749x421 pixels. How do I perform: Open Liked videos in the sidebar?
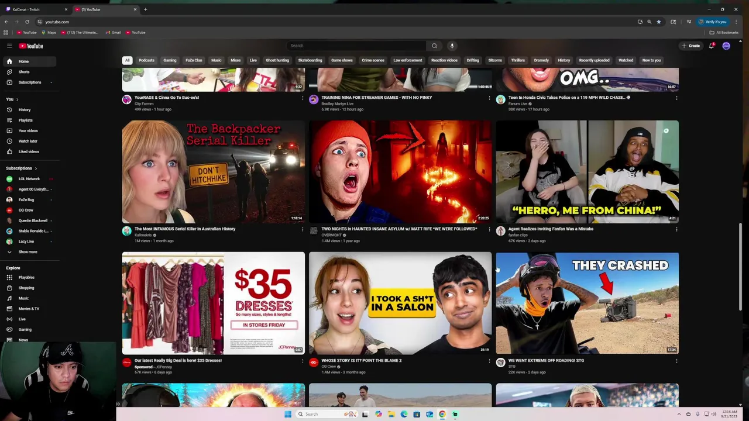point(28,151)
